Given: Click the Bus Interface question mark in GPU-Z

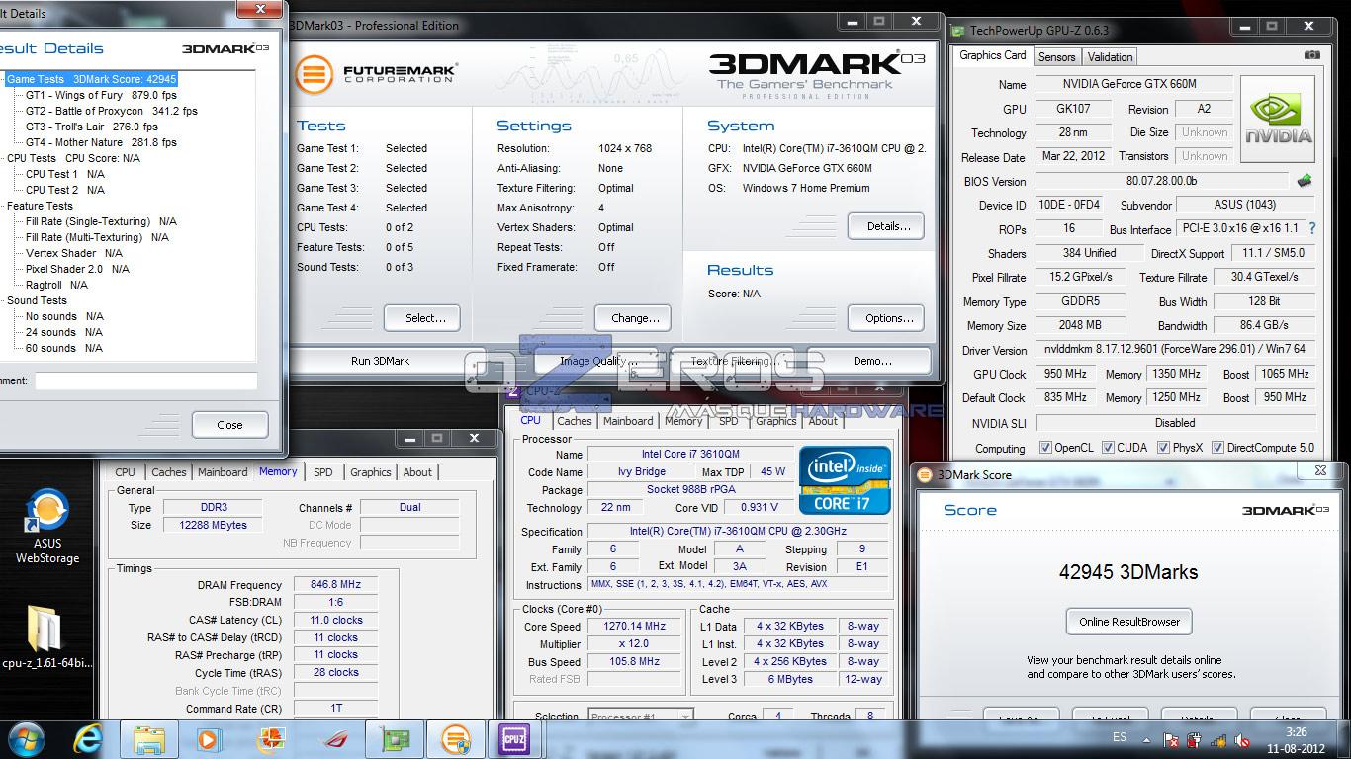Looking at the screenshot, I should pos(1312,228).
